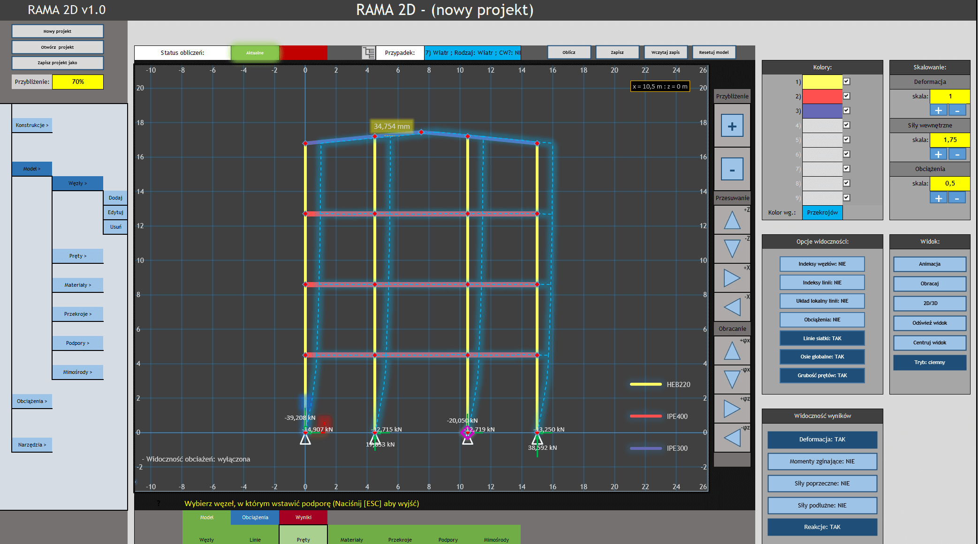Open the Obciążenia bottom tab
This screenshot has width=979, height=544.
[x=255, y=517]
